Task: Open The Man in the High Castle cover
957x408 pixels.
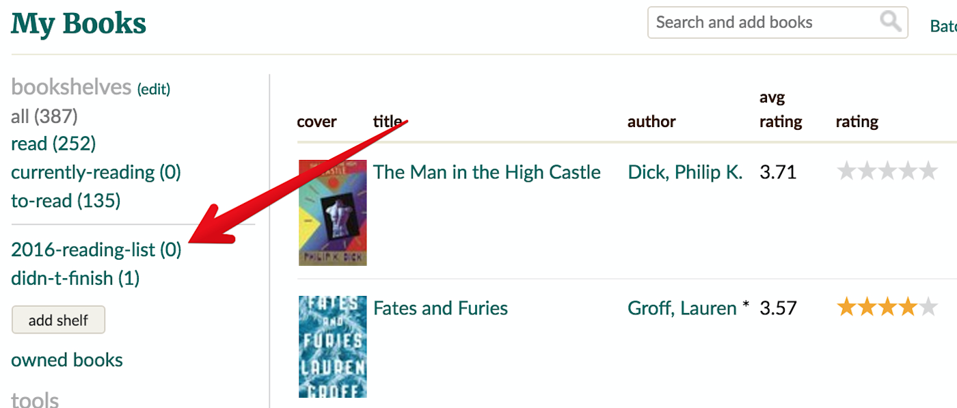Action: point(333,213)
